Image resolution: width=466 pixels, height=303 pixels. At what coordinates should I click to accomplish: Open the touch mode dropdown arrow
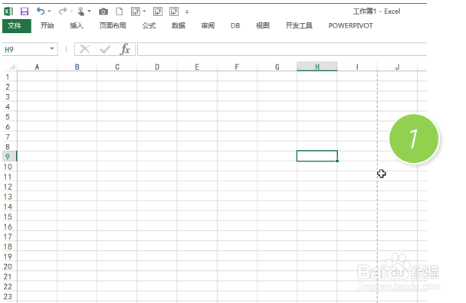click(x=89, y=11)
